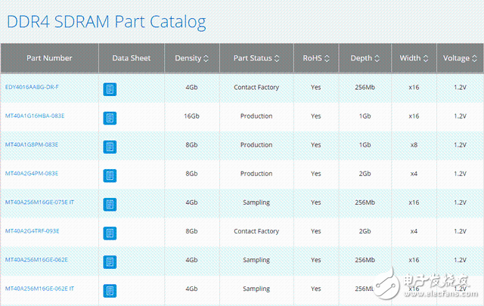
Task: Open part link MT40A2G4TRF-093E
Action: [32, 231]
